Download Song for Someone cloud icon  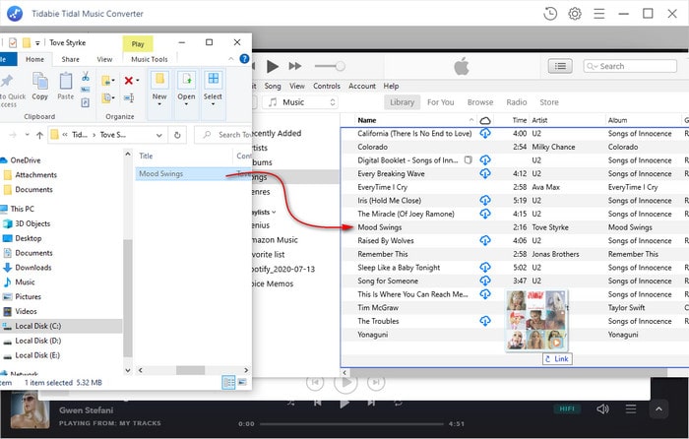[485, 281]
